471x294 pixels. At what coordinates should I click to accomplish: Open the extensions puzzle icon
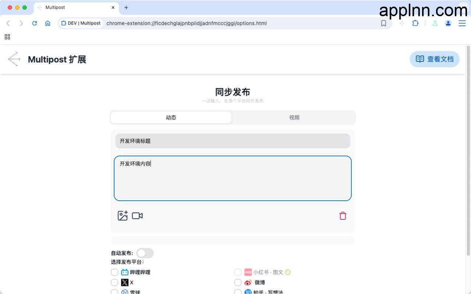click(415, 23)
